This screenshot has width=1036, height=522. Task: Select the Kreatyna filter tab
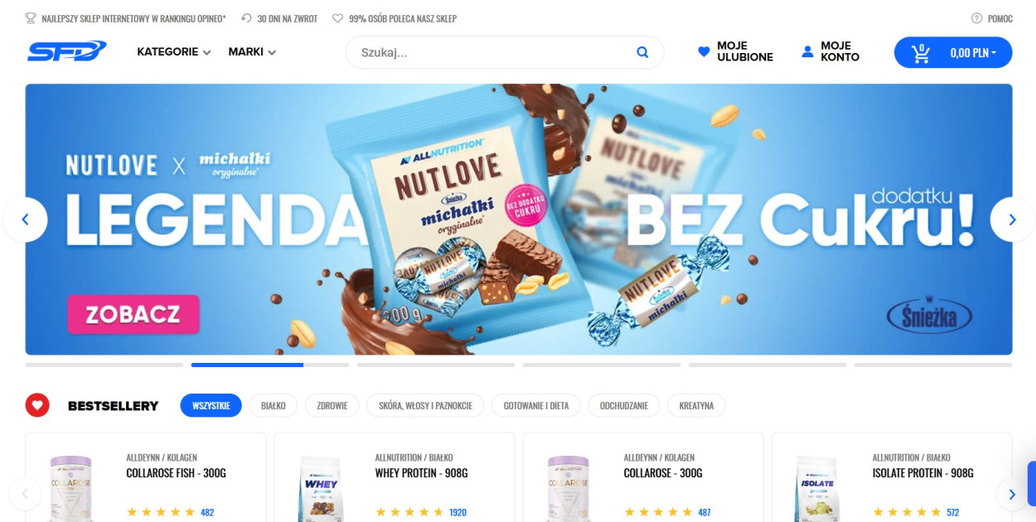point(696,405)
